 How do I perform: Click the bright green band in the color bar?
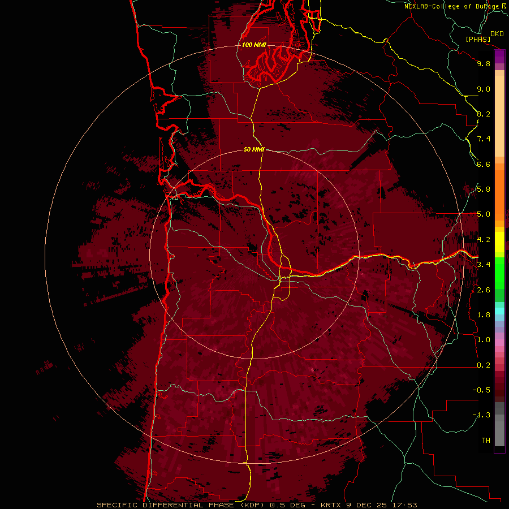(x=499, y=273)
